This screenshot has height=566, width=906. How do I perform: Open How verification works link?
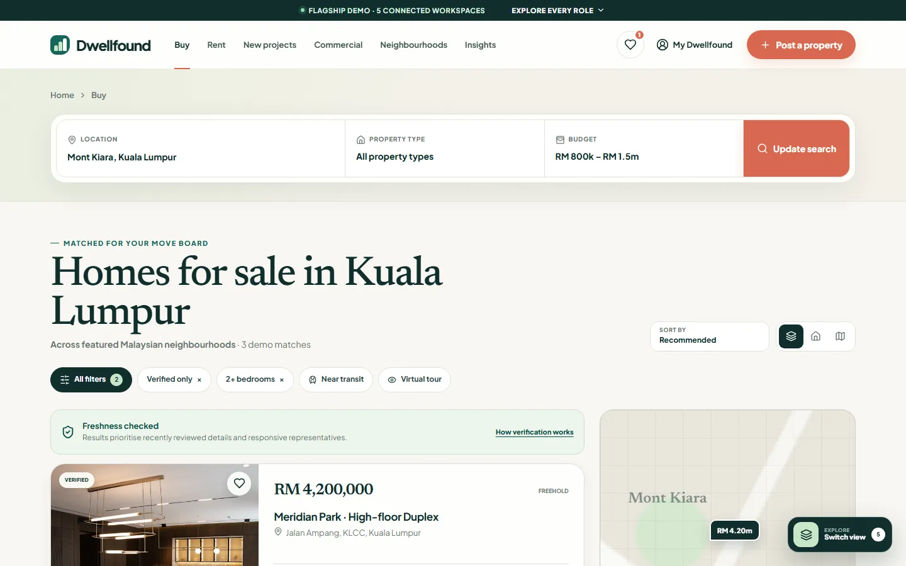(x=534, y=432)
